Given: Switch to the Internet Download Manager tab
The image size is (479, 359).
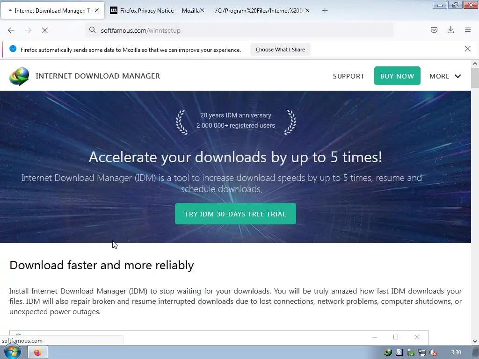Looking at the screenshot, I should (x=52, y=11).
